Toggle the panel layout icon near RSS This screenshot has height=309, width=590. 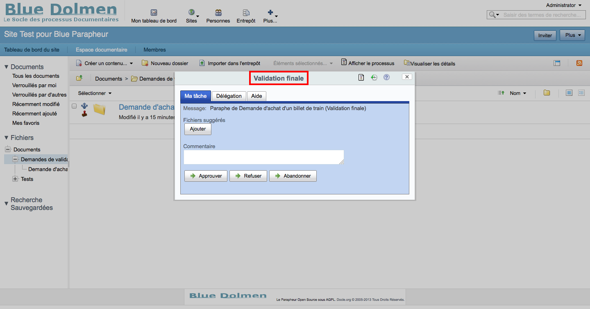[557, 63]
